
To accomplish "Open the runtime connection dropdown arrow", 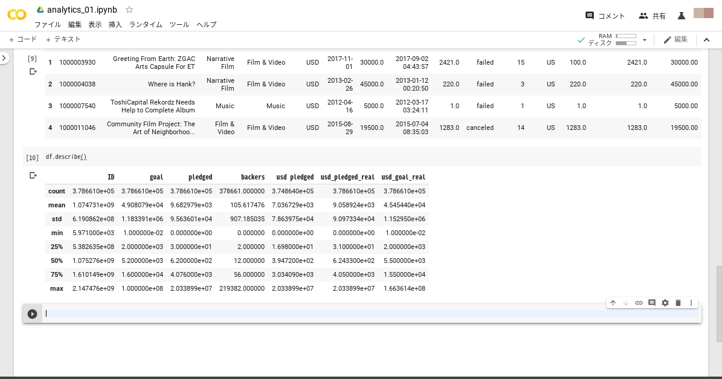I will coord(645,40).
